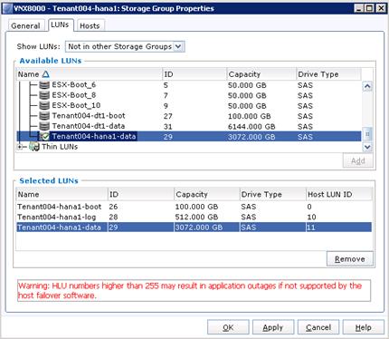The width and height of the screenshot is (389, 339).
Task: Select Tenant004-hana1-data in Selected LUNs
Action: (194, 228)
